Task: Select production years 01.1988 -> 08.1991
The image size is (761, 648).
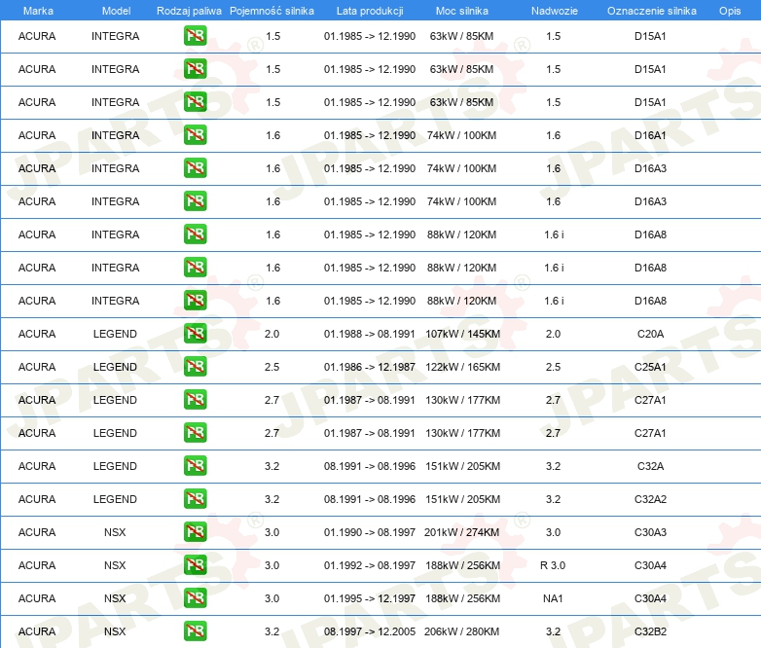Action: tap(370, 334)
